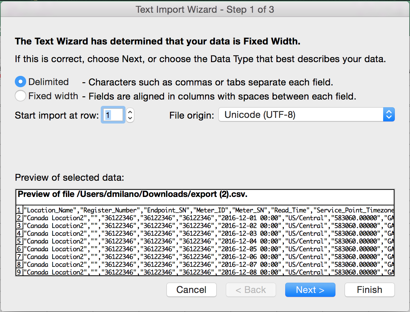The height and width of the screenshot is (312, 410).
Task: Select preview row 8 dated 2016-12-07
Action: pyautogui.click(x=205, y=264)
